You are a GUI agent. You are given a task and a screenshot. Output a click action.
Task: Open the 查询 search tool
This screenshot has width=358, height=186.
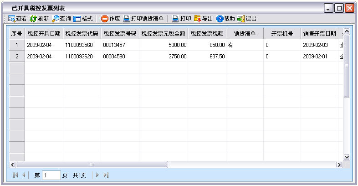55,19
